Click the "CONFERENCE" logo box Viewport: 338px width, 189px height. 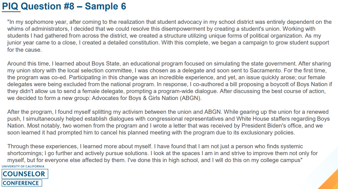21,183
